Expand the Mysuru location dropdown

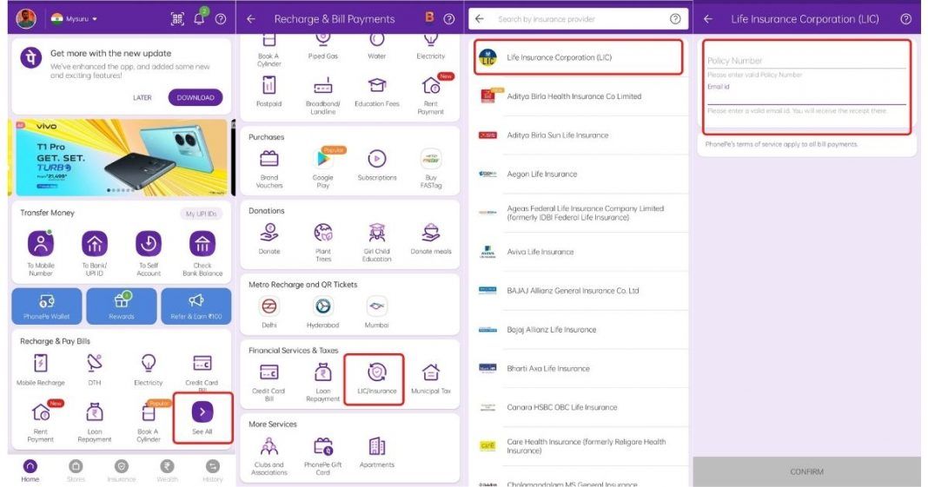coord(75,19)
